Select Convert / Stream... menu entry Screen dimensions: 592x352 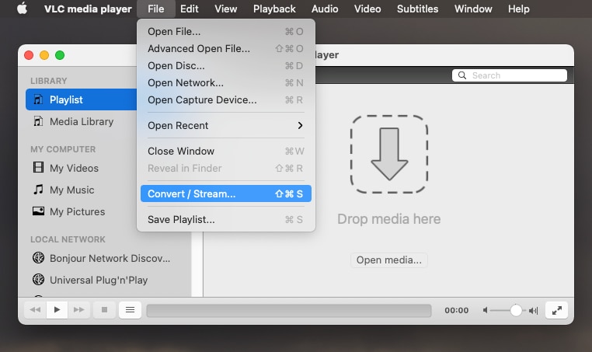pos(226,193)
